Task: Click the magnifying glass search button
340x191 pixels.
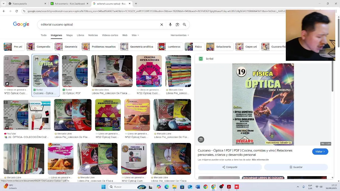Action: pyautogui.click(x=184, y=24)
